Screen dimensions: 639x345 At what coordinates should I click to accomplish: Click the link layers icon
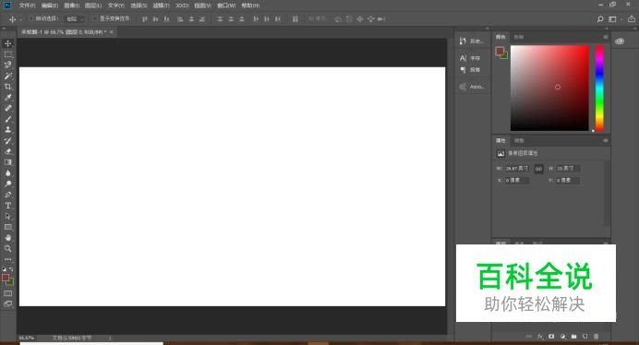(529, 337)
